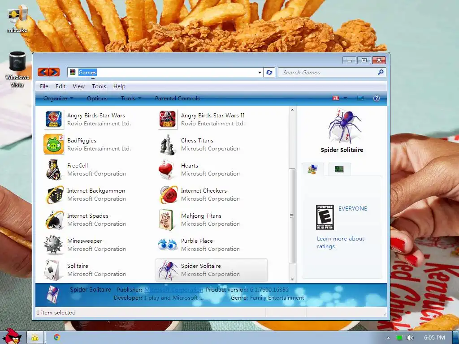Open the Help menu
The width and height of the screenshot is (459, 344).
(x=119, y=86)
